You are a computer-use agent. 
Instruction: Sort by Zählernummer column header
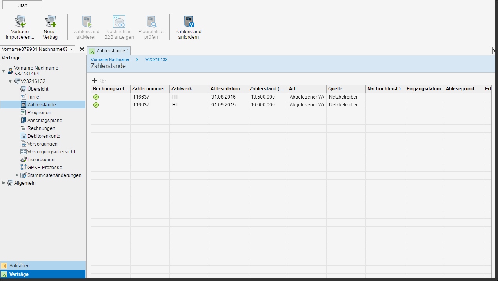150,89
